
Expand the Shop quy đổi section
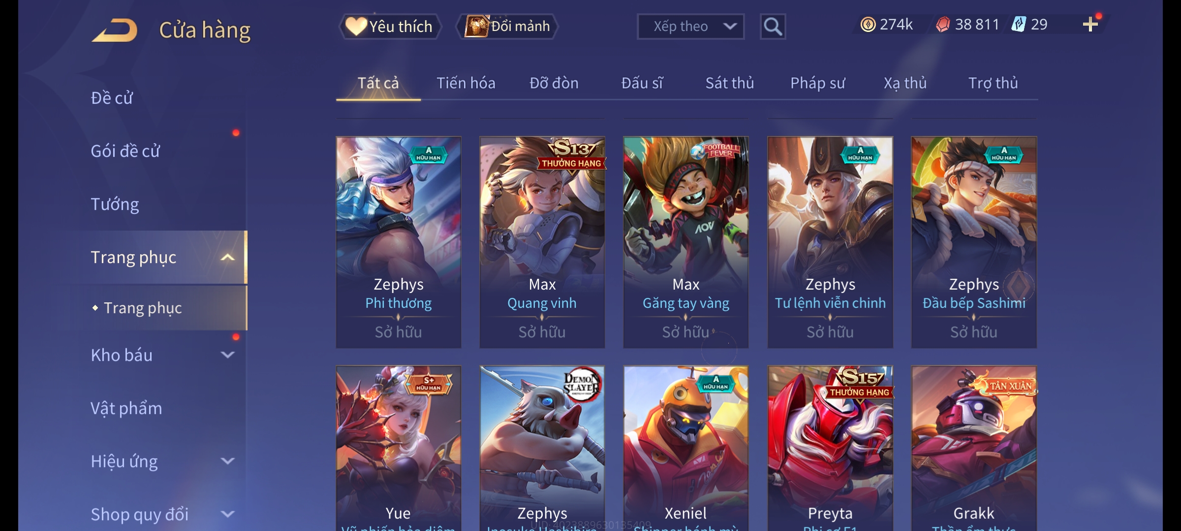pyautogui.click(x=227, y=514)
